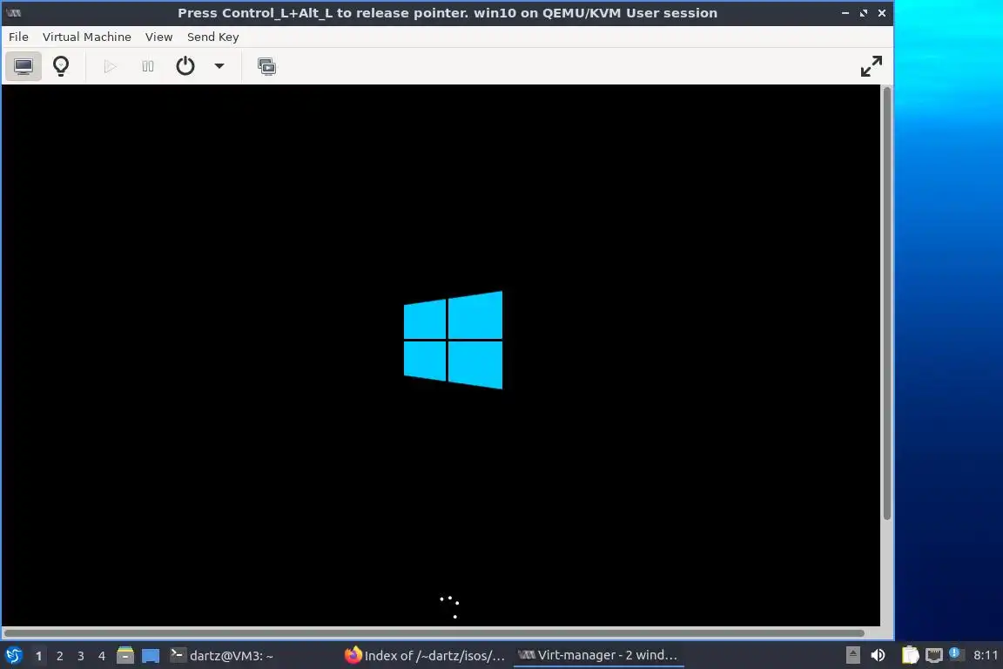Screen dimensions: 1003x669
Task: Open the file manager from the taskbar
Action: [x=125, y=656]
